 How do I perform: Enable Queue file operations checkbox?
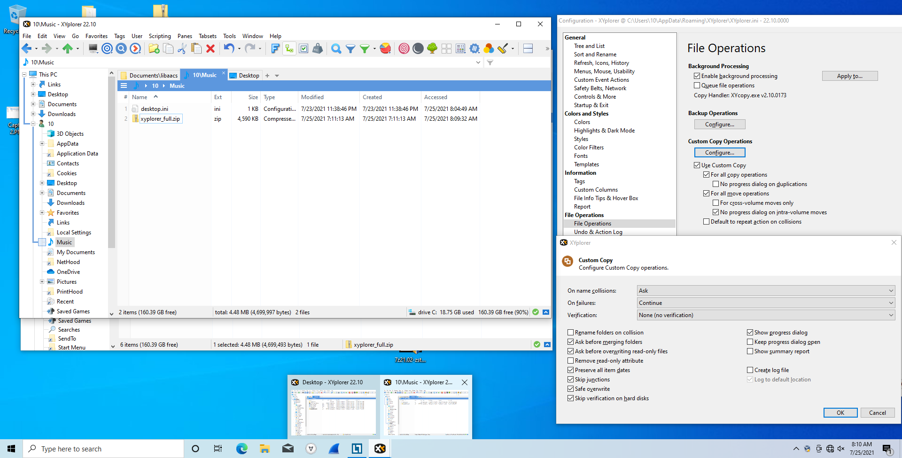(x=697, y=85)
